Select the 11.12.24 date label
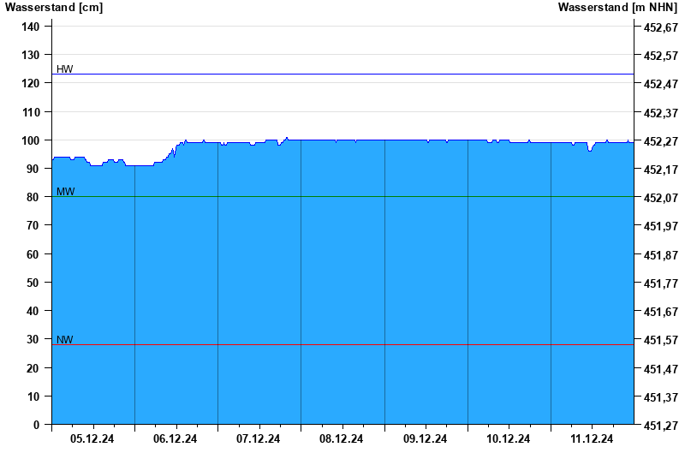Image resolution: width=685 pixels, height=471 pixels. click(x=592, y=438)
